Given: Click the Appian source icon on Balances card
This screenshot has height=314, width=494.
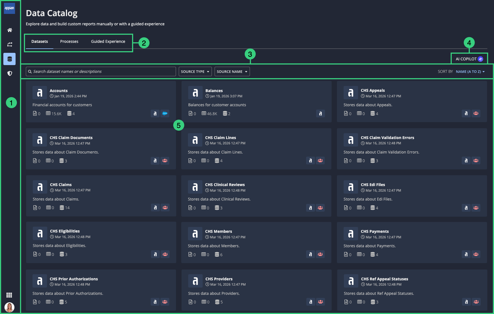Looking at the screenshot, I should pos(321,113).
